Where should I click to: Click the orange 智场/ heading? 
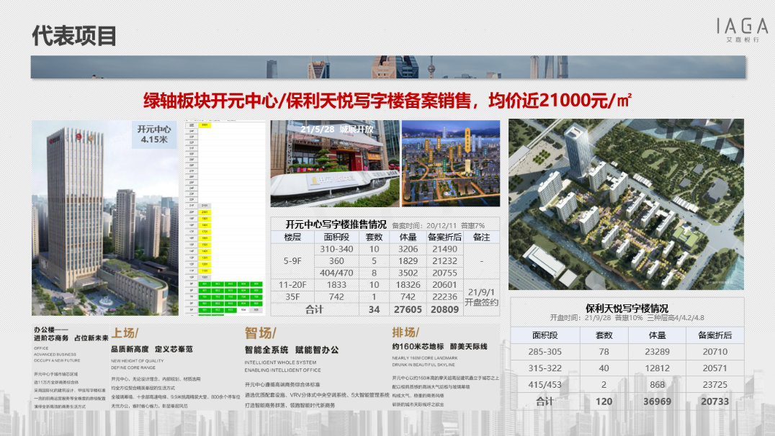[261, 333]
